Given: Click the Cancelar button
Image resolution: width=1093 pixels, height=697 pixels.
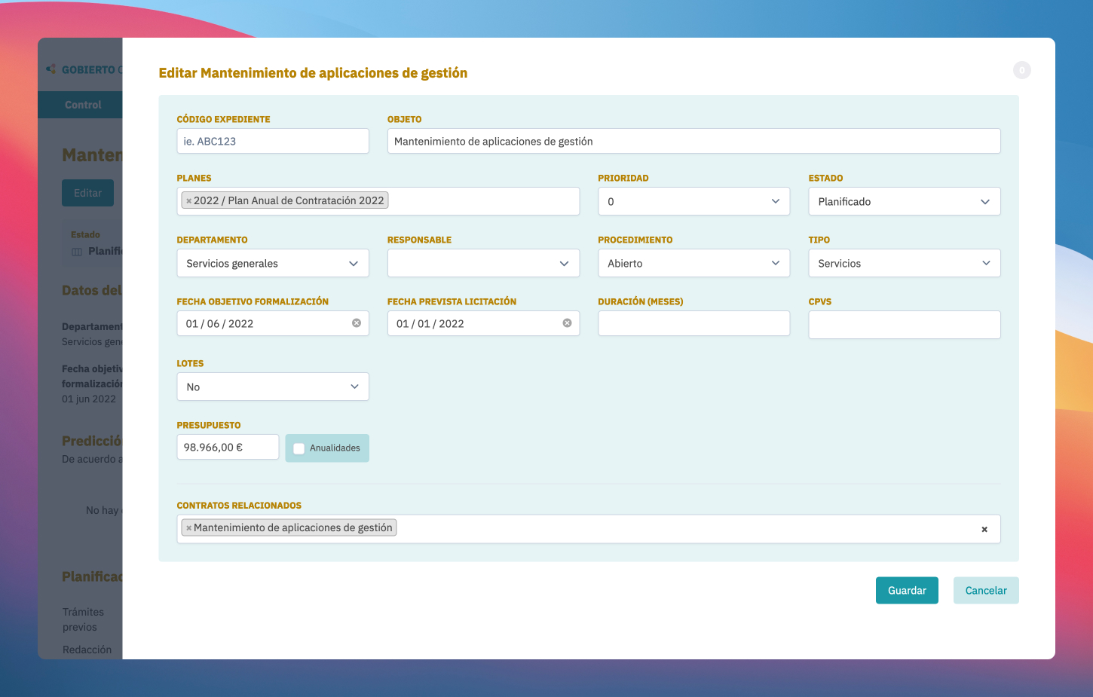Looking at the screenshot, I should pyautogui.click(x=986, y=591).
